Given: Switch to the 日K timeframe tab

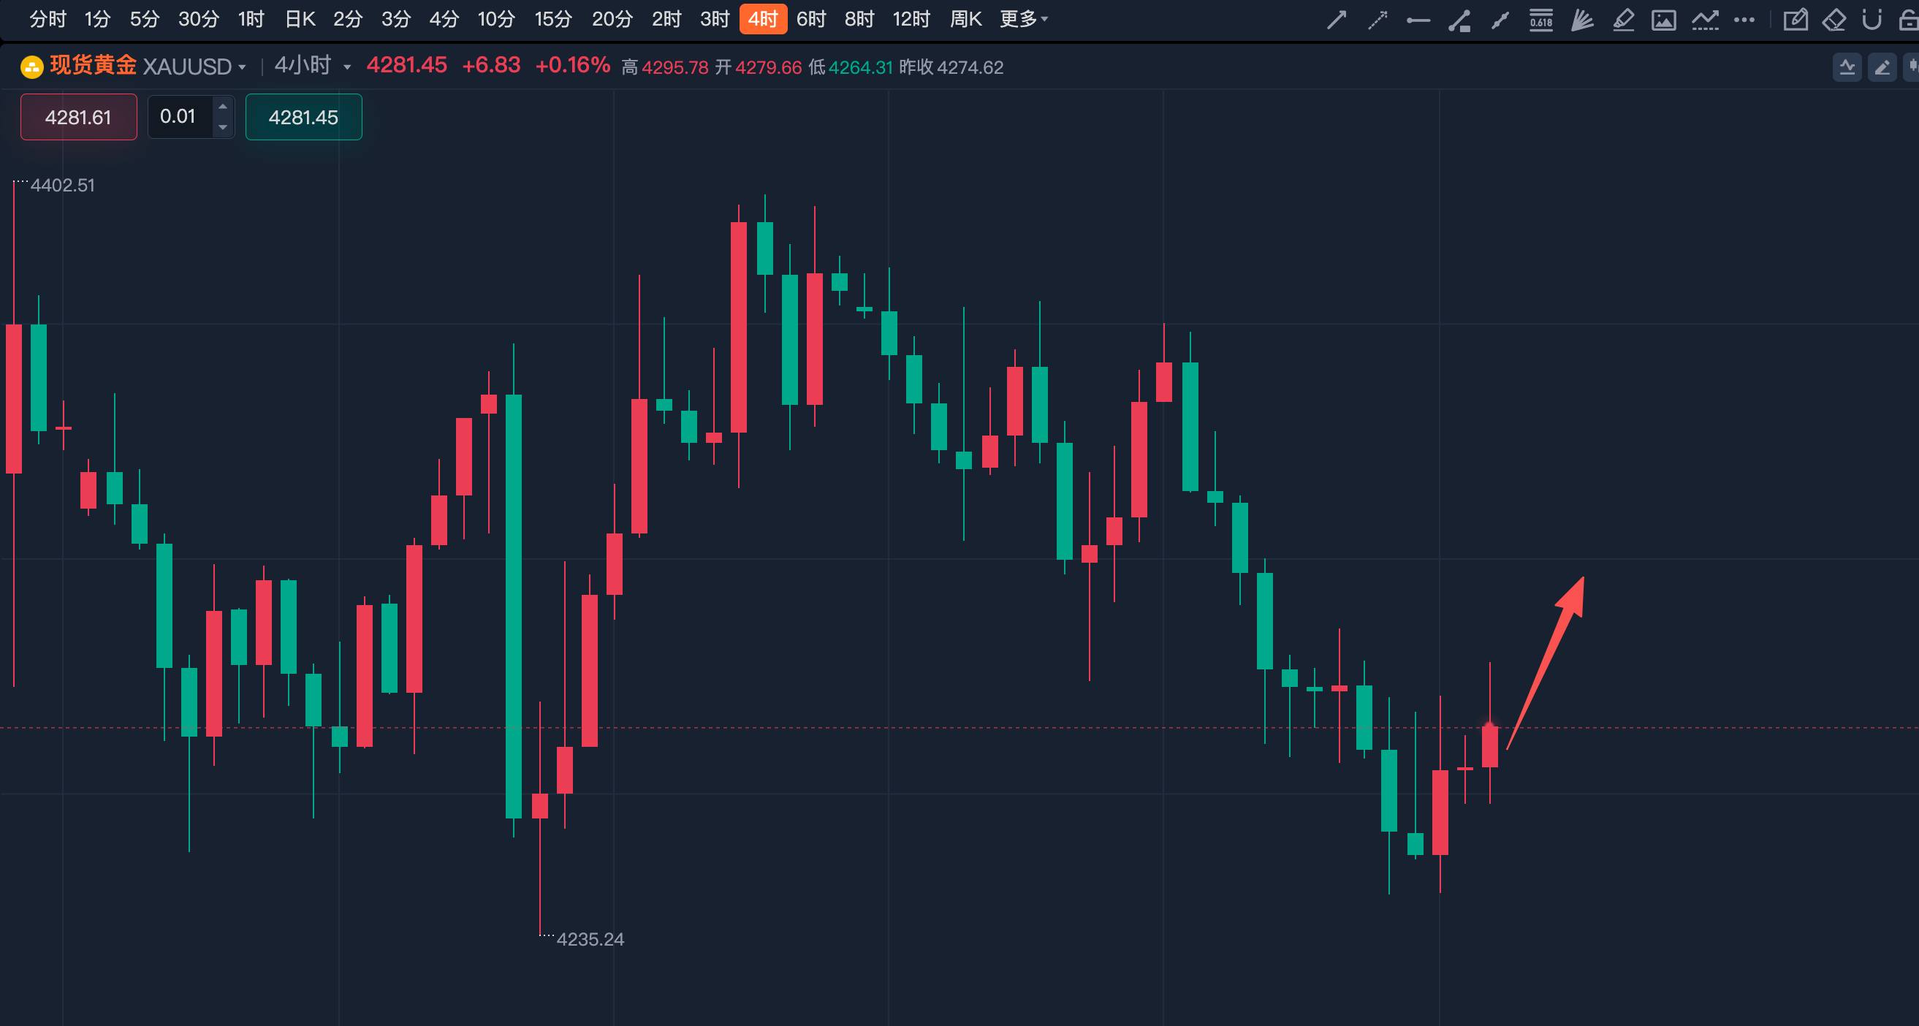Looking at the screenshot, I should pos(300,18).
